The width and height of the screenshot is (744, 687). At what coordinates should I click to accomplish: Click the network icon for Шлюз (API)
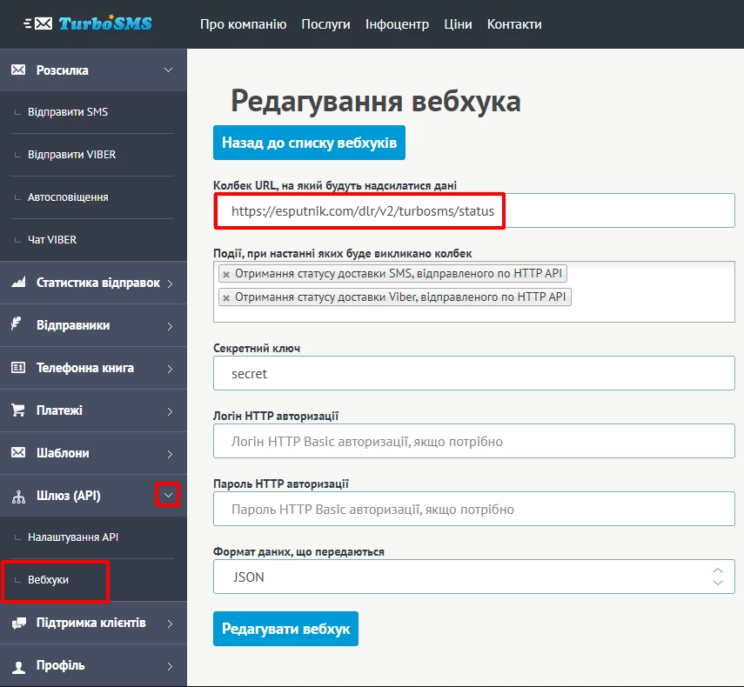18,497
